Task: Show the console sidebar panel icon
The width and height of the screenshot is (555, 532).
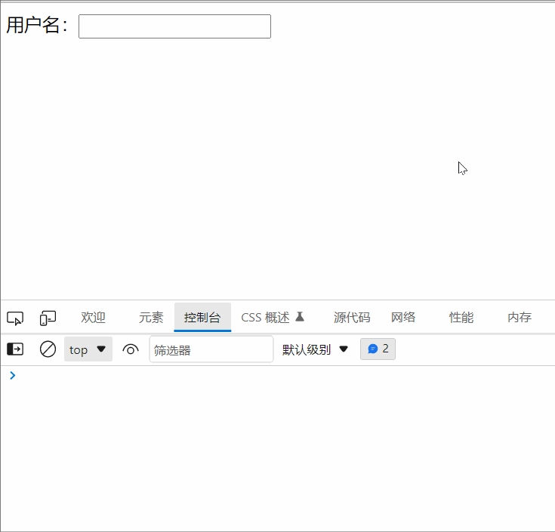Action: point(15,349)
